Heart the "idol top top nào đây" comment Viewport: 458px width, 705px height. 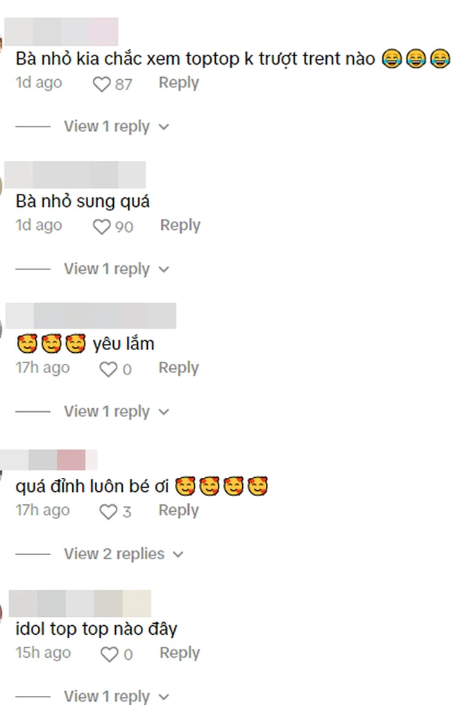[109, 654]
